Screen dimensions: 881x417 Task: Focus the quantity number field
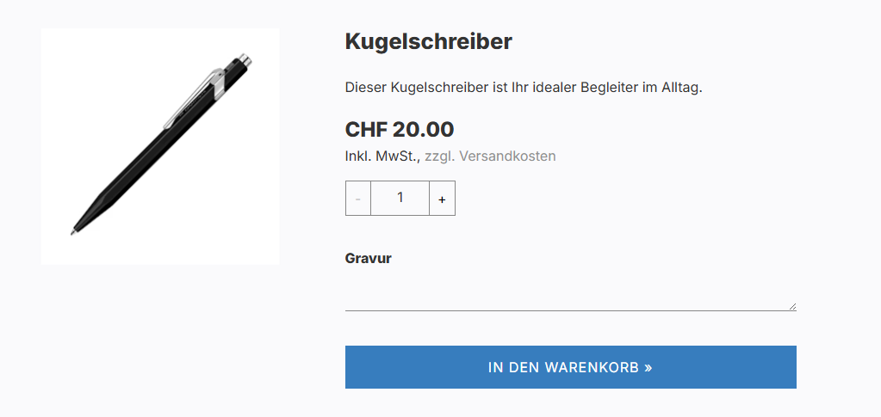[x=400, y=198]
